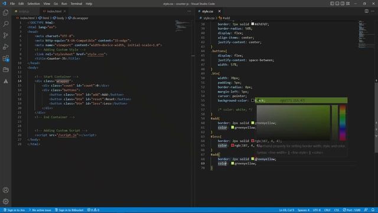Open the Selection menu
The image size is (378, 213).
pyautogui.click(x=34, y=4)
